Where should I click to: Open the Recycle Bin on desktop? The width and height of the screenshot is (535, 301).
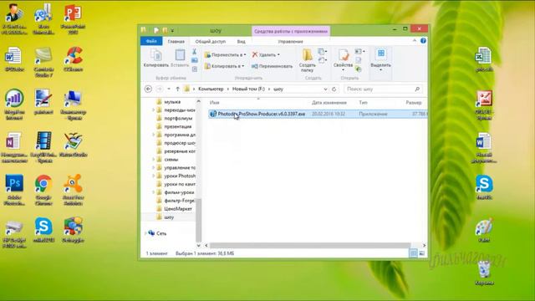[x=484, y=273]
